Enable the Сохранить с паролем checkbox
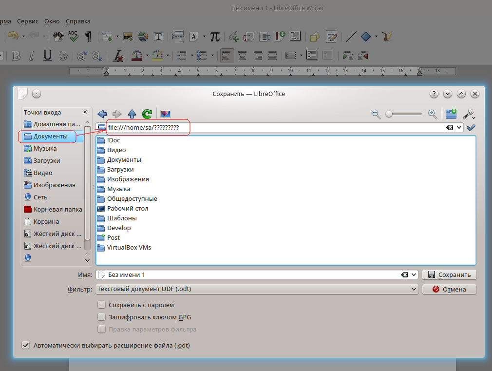The image size is (492, 371). tap(102, 305)
